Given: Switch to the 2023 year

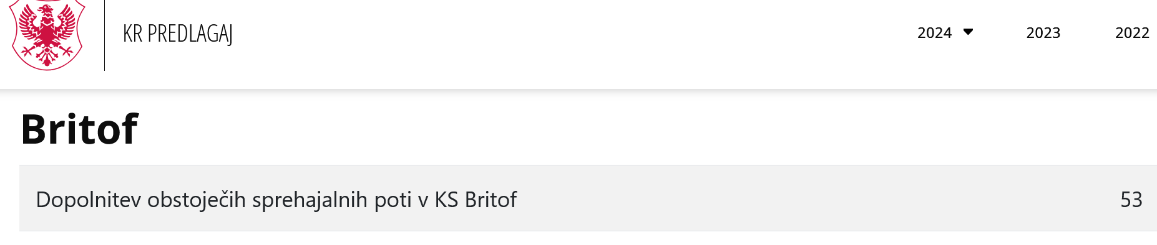Looking at the screenshot, I should pyautogui.click(x=1043, y=33).
